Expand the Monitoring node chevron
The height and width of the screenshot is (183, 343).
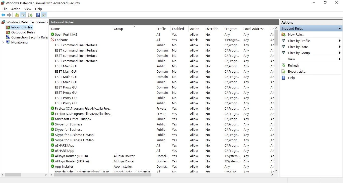[x=3, y=42]
